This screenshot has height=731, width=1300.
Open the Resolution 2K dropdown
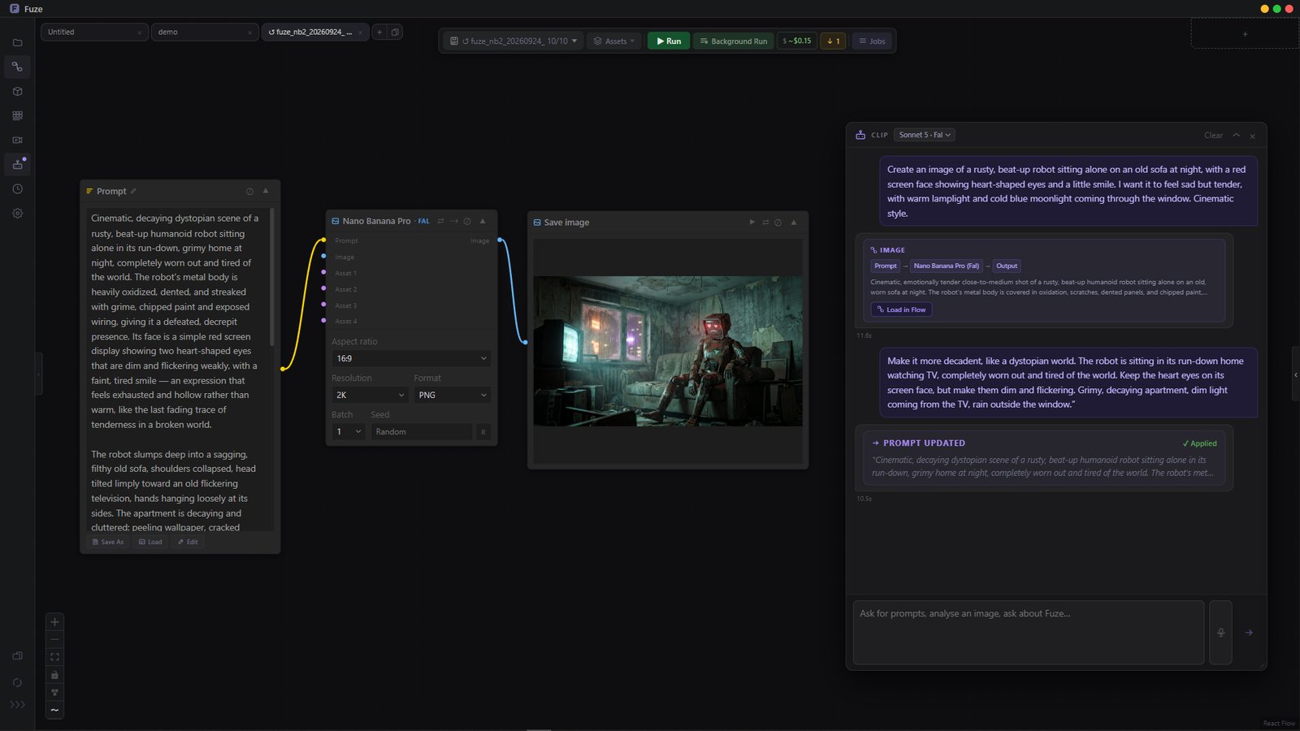(x=370, y=395)
